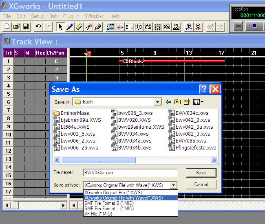Open the View Menu dropdown in Save As
The image size is (265, 224).
(x=198, y=102)
